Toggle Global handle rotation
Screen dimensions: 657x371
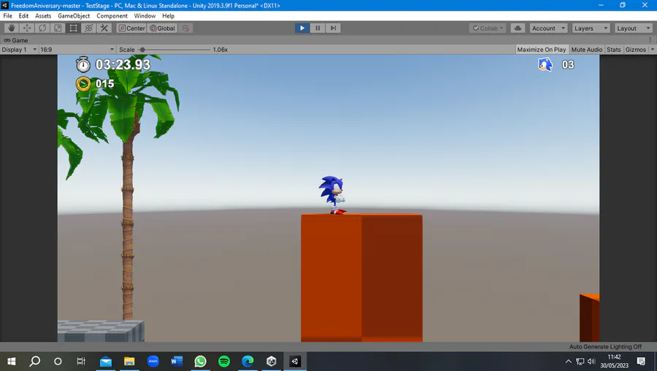[163, 28]
